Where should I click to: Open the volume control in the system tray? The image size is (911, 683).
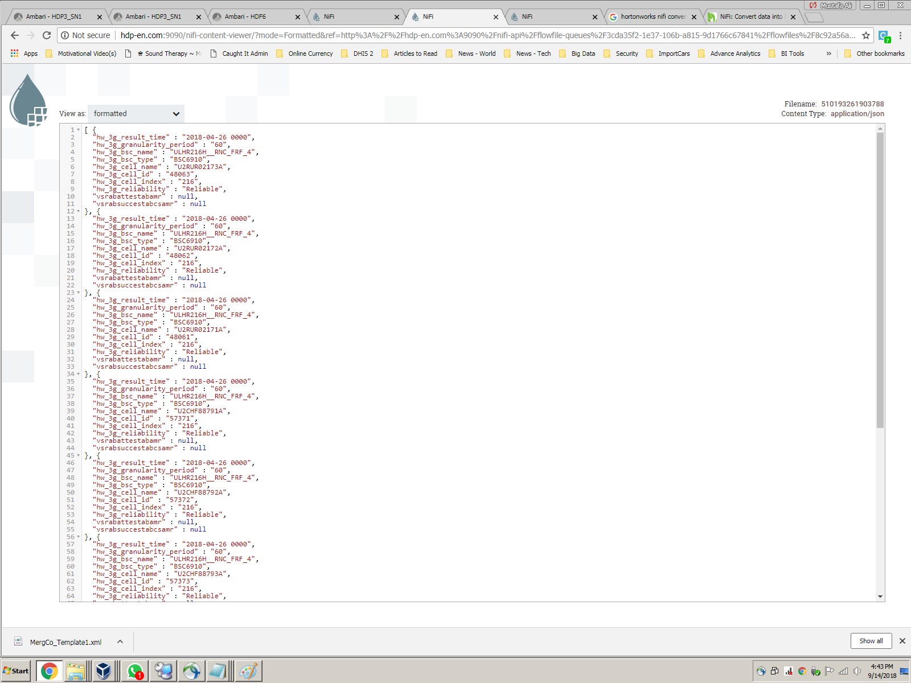[x=857, y=672]
